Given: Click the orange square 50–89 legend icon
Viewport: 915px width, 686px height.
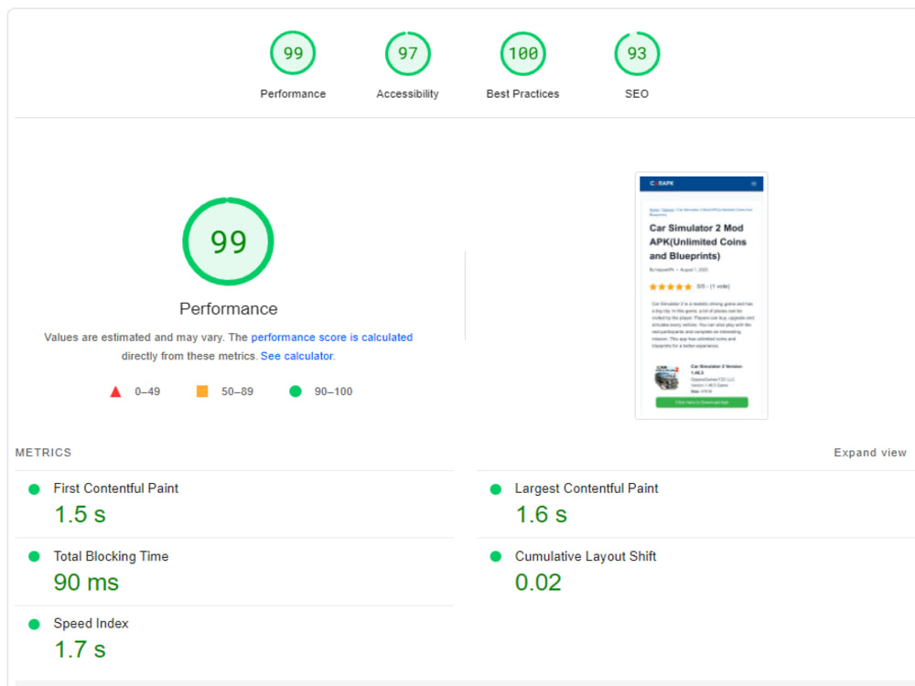Looking at the screenshot, I should pos(202,391).
